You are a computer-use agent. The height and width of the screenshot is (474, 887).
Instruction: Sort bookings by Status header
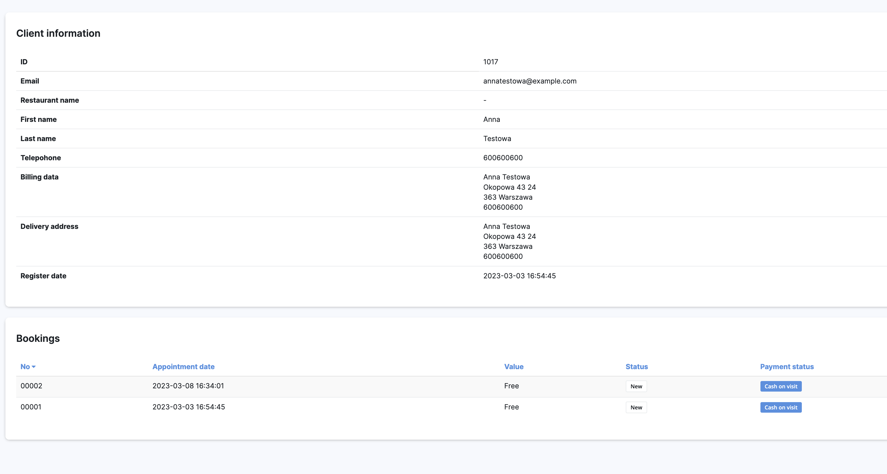tap(636, 367)
